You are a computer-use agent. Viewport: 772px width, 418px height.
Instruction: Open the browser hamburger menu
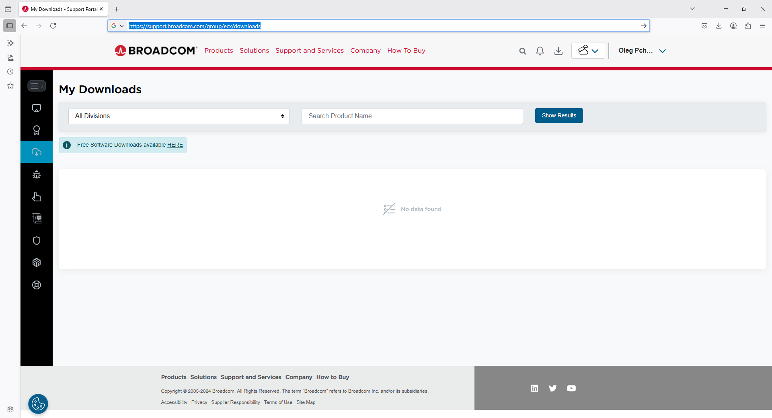point(762,26)
